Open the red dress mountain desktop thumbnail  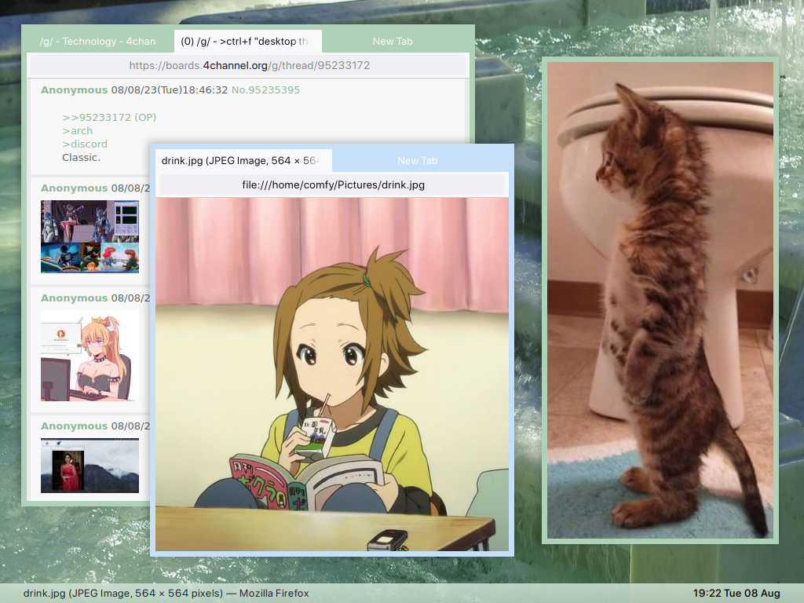coord(90,466)
